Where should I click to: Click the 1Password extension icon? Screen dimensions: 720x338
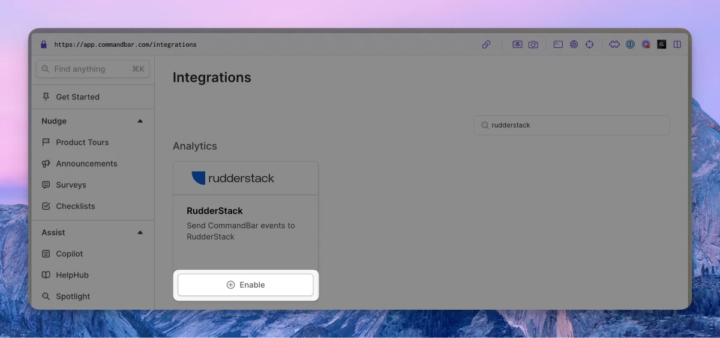coord(630,44)
